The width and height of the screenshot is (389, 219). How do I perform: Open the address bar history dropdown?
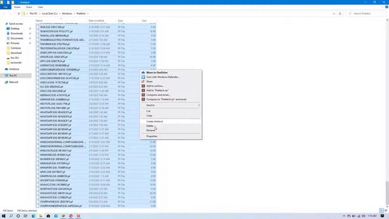tap(334, 13)
